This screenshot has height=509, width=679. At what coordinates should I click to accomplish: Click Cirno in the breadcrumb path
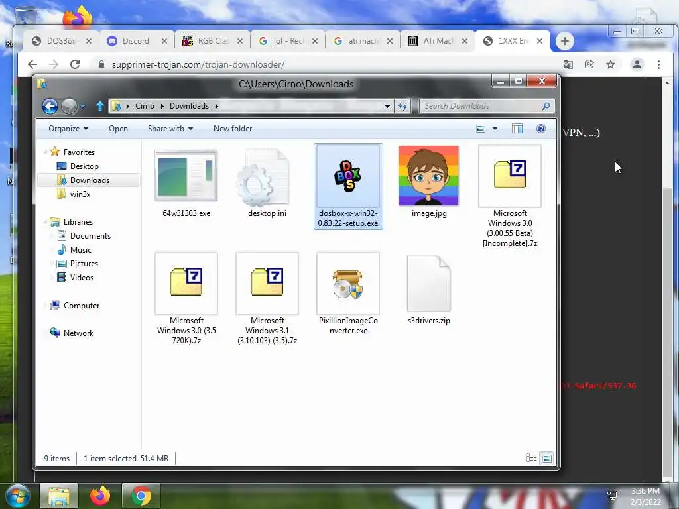point(145,106)
